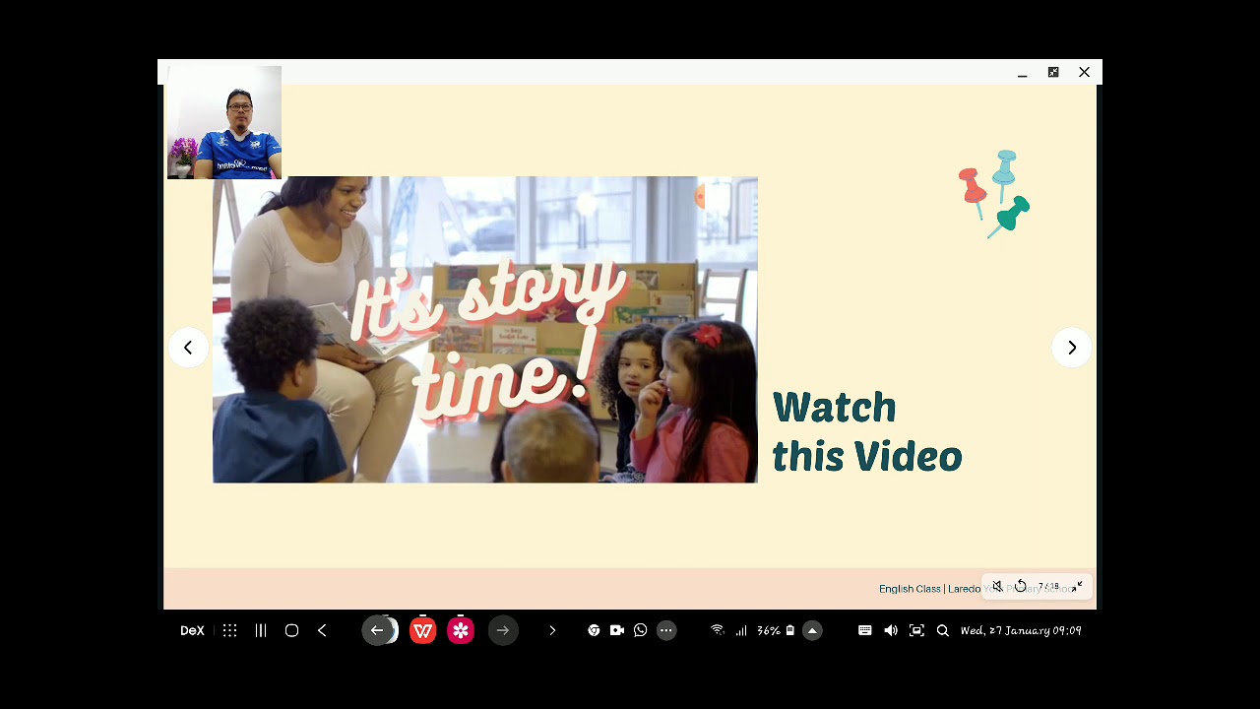Expand taskbar with right chevron
1260x709 pixels.
tap(552, 630)
